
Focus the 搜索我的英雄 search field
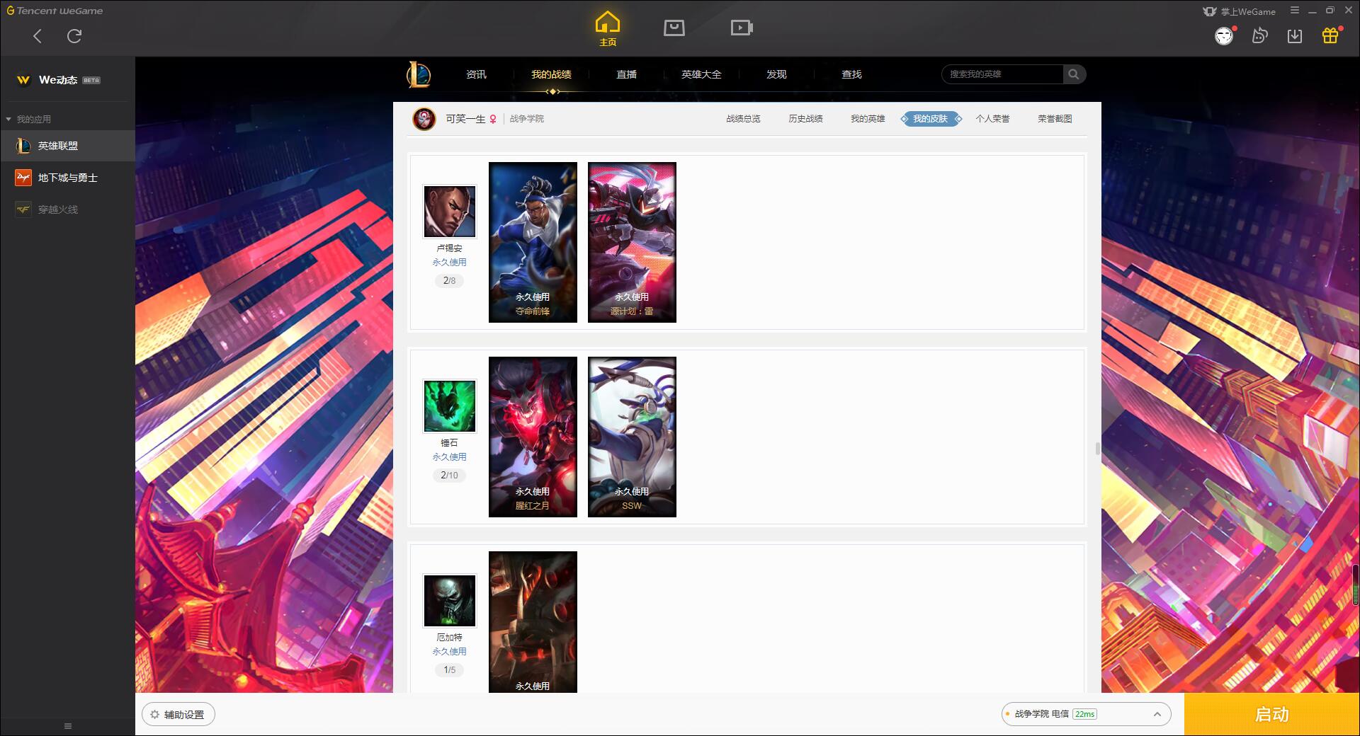tap(1002, 74)
